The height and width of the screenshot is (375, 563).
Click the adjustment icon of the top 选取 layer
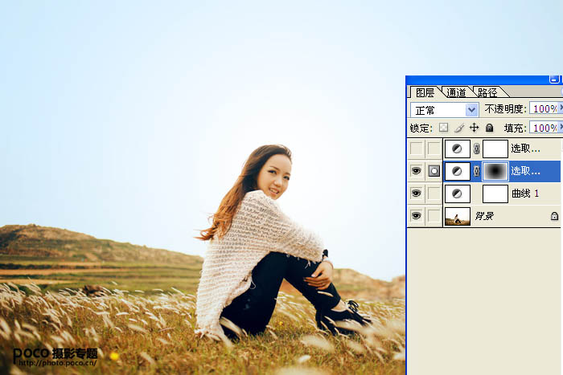point(458,149)
